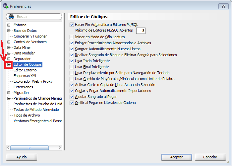Screen dimensions: 232x166
Task: Click the binoculars search icon
Action: (x=11, y=16)
